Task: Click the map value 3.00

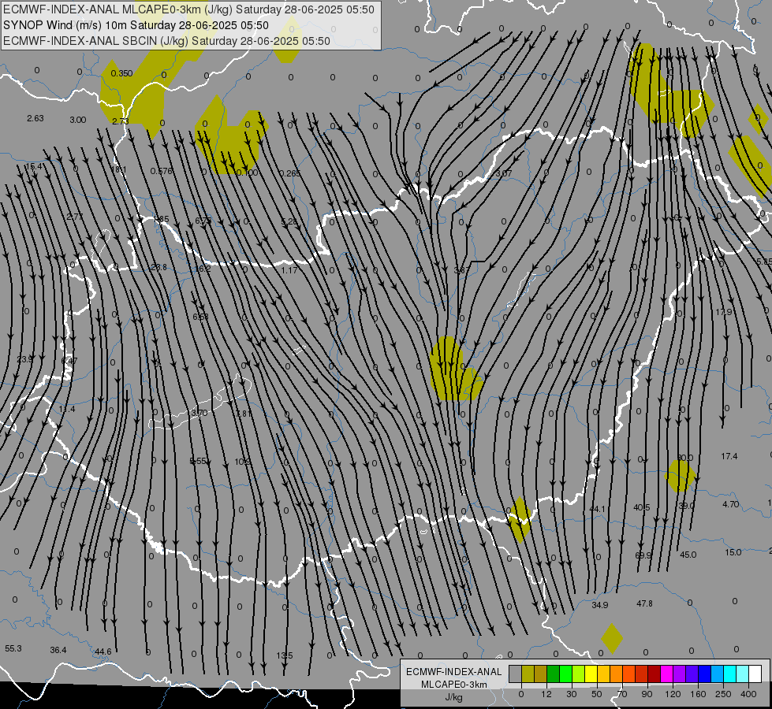Action: (x=78, y=120)
